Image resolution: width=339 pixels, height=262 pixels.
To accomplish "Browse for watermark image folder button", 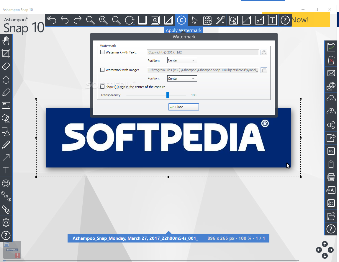I will [264, 70].
